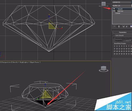Viewport: 132px width, 111px height.
Task: Click the ViewCube in the top viewport
Action: click(x=103, y=4)
